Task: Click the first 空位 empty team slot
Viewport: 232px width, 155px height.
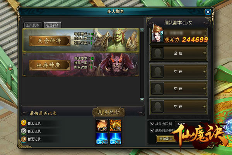Action: 178,53
